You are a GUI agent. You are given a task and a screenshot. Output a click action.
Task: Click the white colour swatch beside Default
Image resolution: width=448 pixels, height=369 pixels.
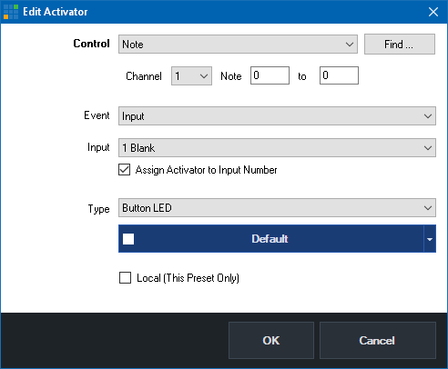(x=128, y=239)
